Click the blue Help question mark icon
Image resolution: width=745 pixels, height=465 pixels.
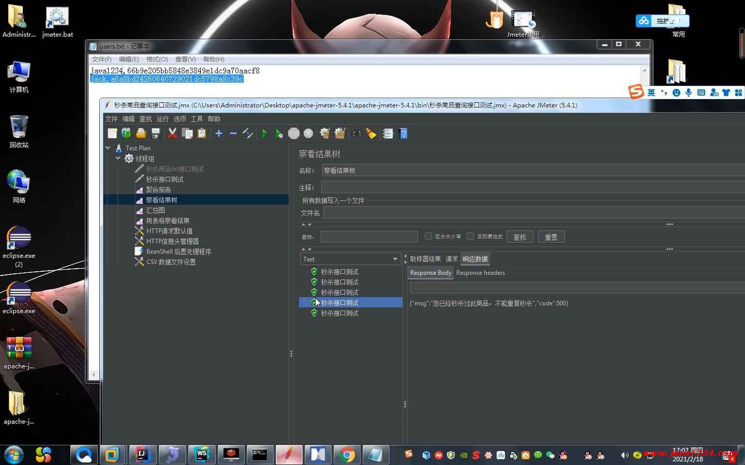[x=404, y=133]
